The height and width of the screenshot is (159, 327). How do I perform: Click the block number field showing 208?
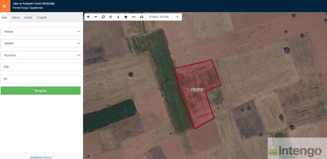pos(41,67)
